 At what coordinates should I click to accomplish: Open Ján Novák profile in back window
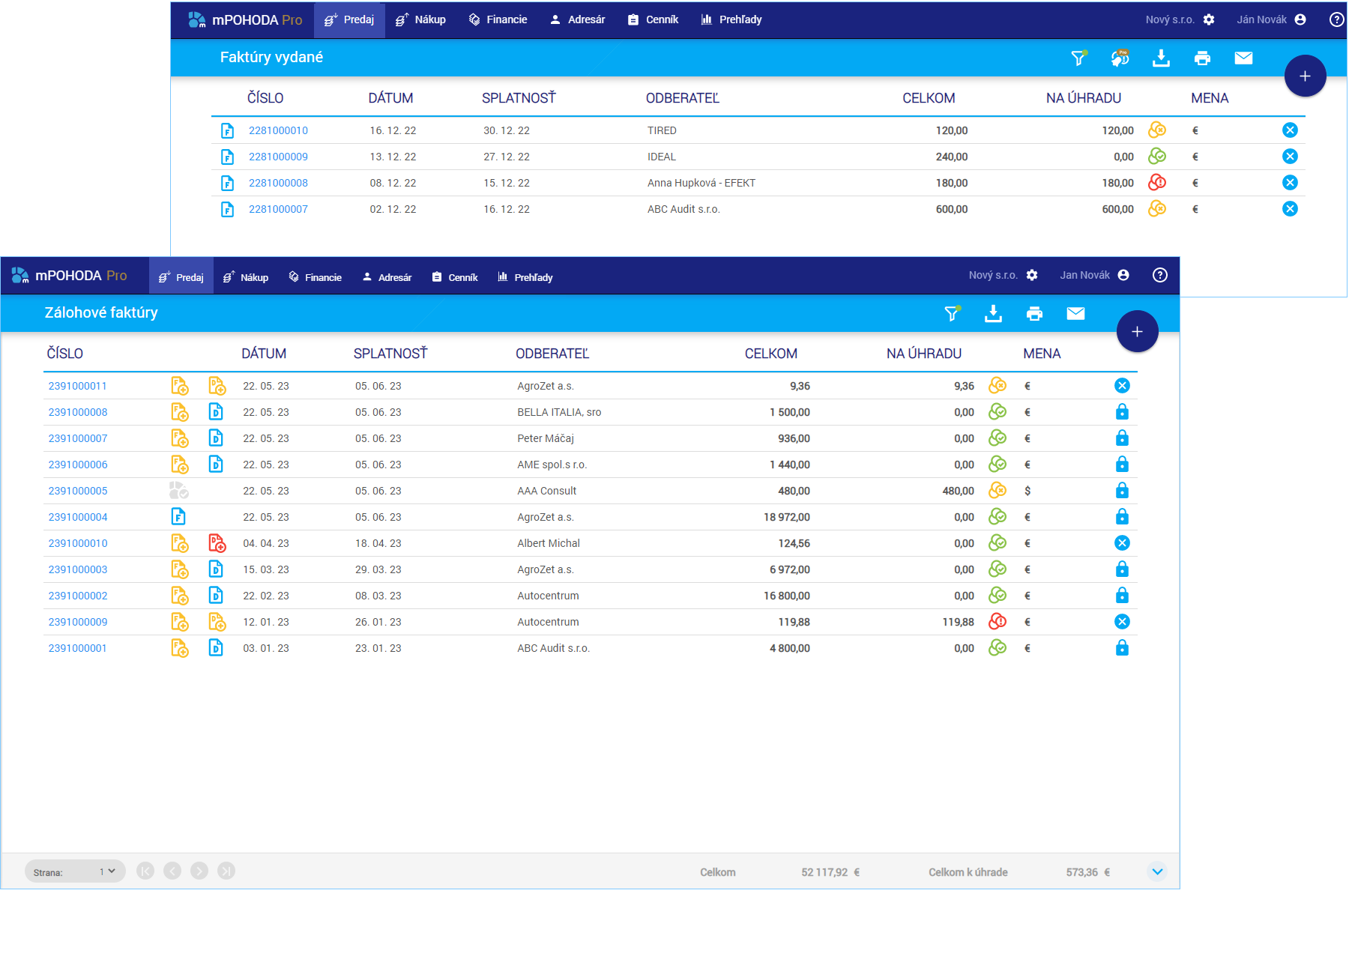(1272, 19)
